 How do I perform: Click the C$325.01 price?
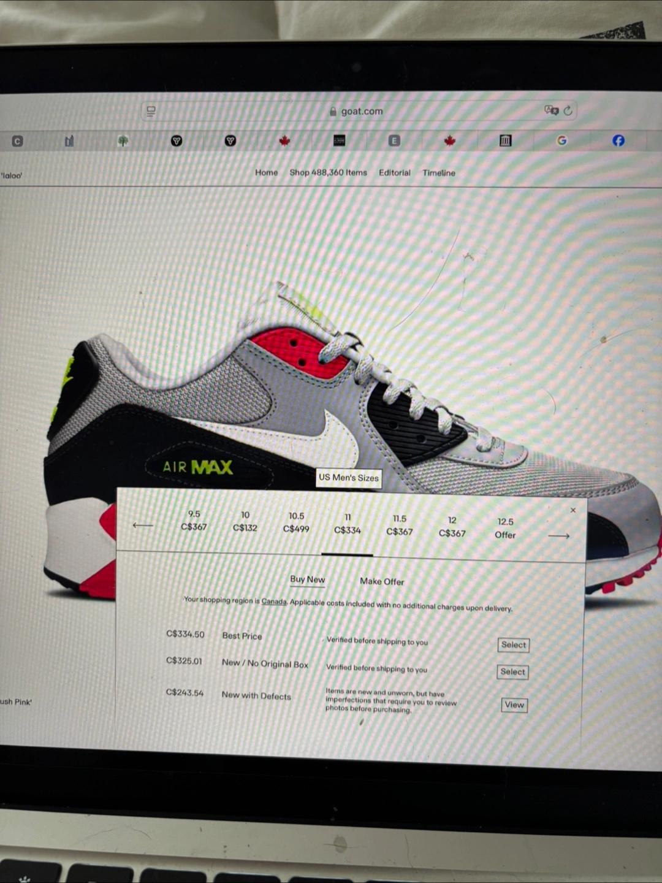click(x=184, y=661)
